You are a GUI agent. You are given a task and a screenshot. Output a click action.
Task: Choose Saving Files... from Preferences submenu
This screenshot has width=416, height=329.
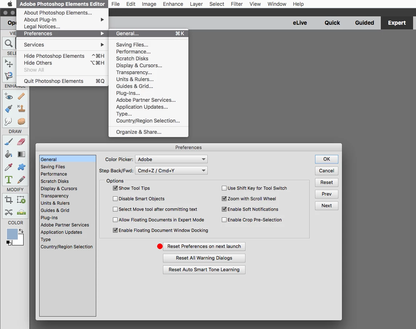tap(148, 45)
